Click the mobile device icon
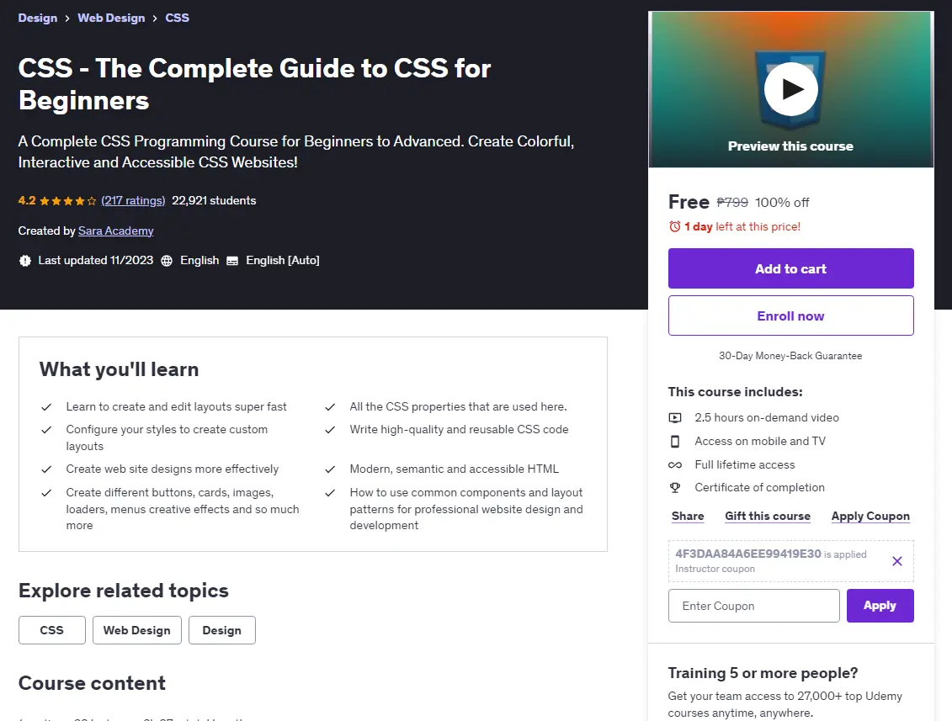The height and width of the screenshot is (721, 952). pyautogui.click(x=675, y=441)
